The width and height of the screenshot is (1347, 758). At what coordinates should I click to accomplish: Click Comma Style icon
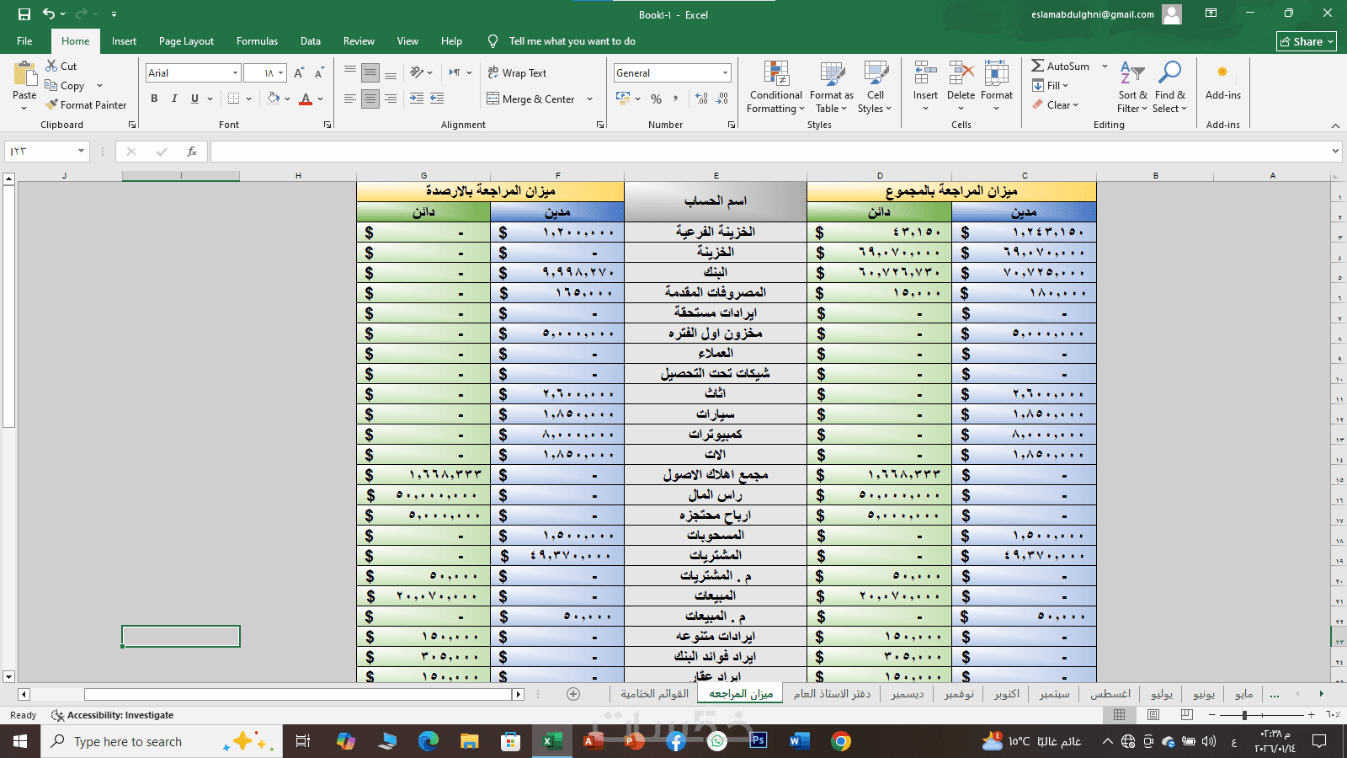coord(676,99)
